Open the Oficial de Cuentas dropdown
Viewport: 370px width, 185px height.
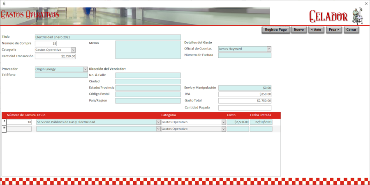pos(269,49)
